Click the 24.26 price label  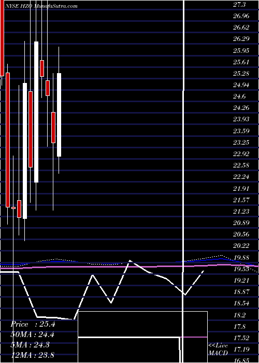click(x=241, y=108)
